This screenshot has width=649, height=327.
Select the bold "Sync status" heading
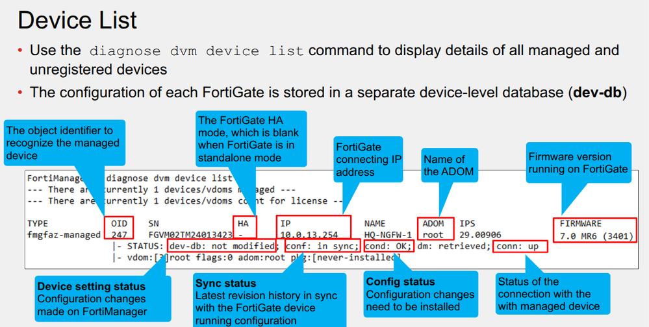(226, 284)
